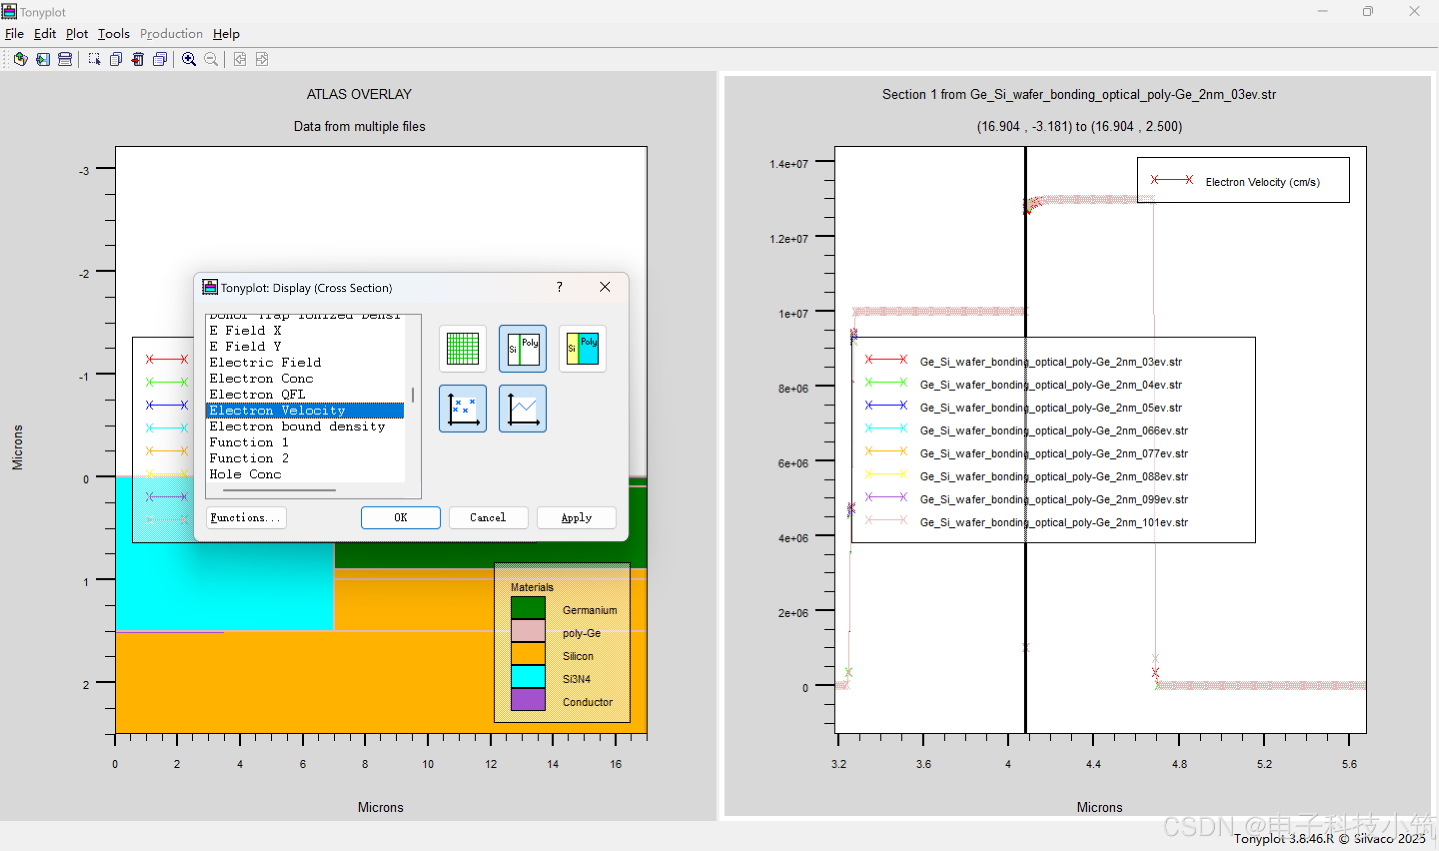
Task: Click the save structure toolbar icon
Action: click(43, 59)
